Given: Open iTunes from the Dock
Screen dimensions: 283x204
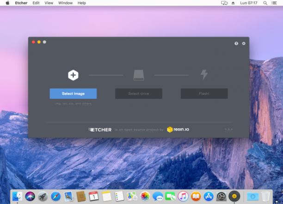Looking at the screenshot, I should [183, 196].
